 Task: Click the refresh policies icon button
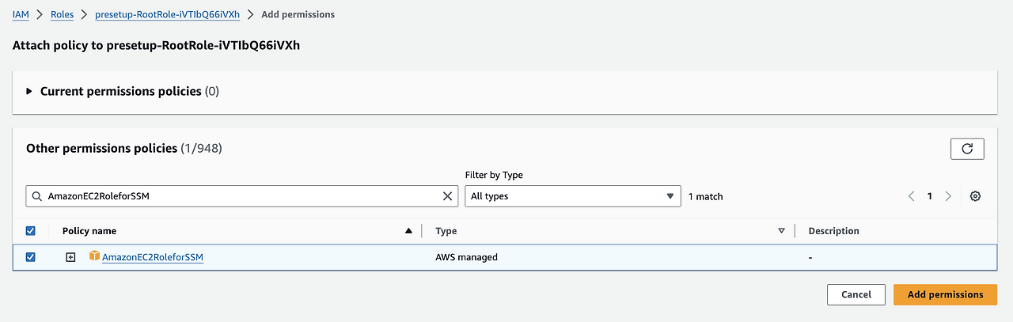pos(967,149)
